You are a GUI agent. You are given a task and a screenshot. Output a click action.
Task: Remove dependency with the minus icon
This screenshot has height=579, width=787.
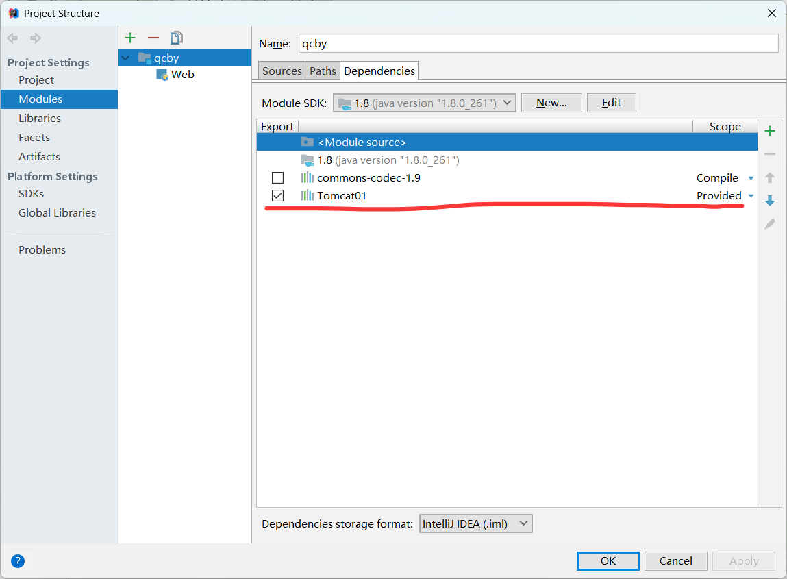tap(769, 154)
